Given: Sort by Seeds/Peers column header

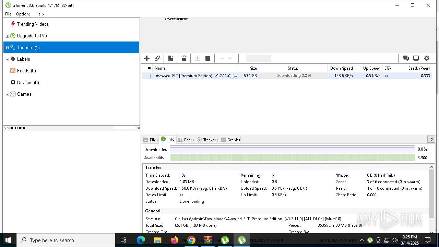Looking at the screenshot, I should (x=416, y=68).
